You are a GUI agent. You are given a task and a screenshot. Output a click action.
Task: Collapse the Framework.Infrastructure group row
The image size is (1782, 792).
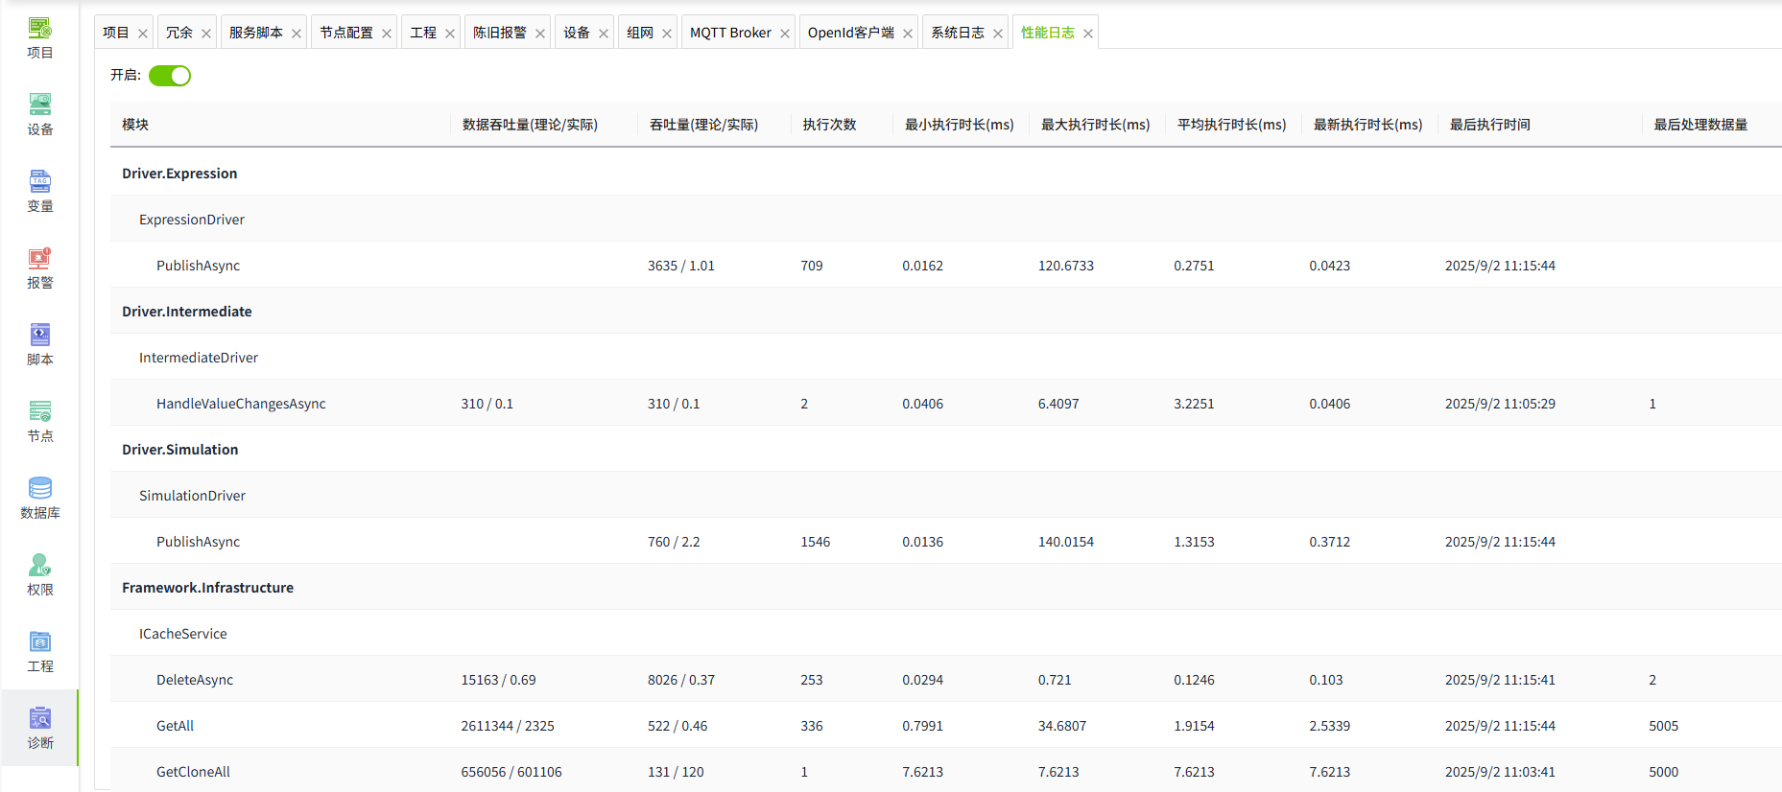[207, 588]
